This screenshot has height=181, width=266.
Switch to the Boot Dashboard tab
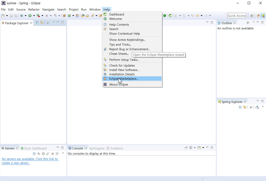coord(34,148)
